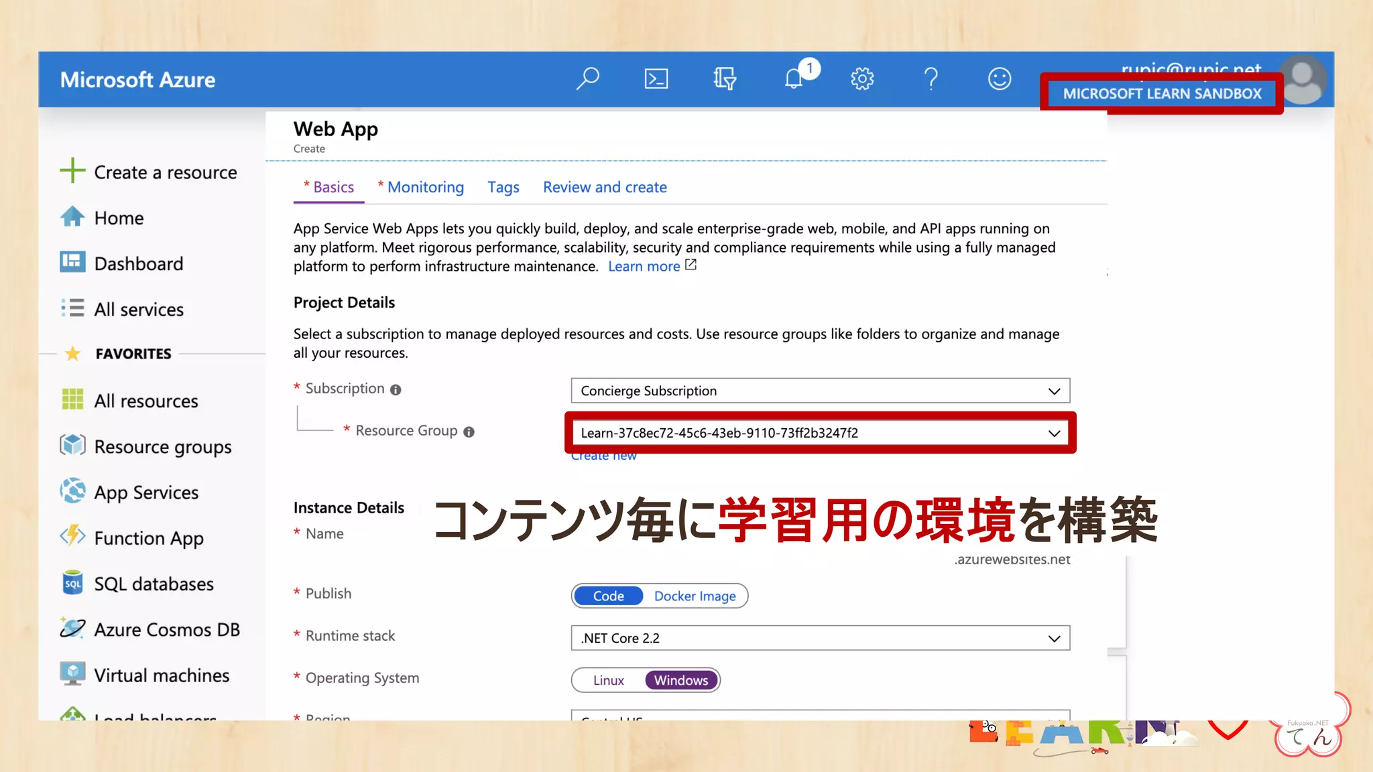The height and width of the screenshot is (772, 1373).
Task: Open the account avatar menu
Action: tap(1302, 80)
